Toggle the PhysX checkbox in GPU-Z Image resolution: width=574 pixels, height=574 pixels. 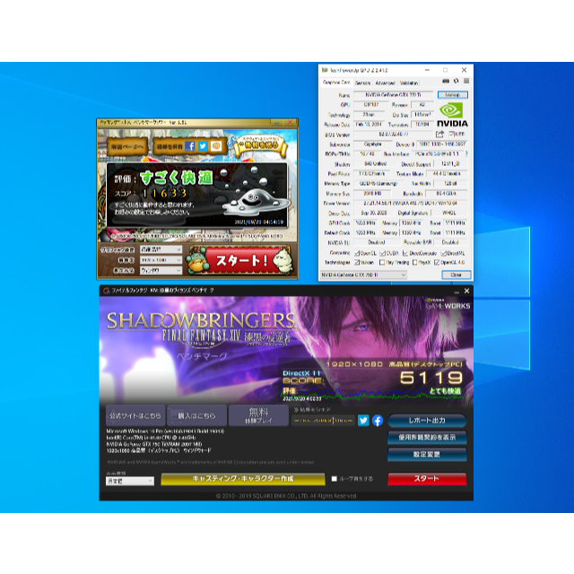click(414, 263)
